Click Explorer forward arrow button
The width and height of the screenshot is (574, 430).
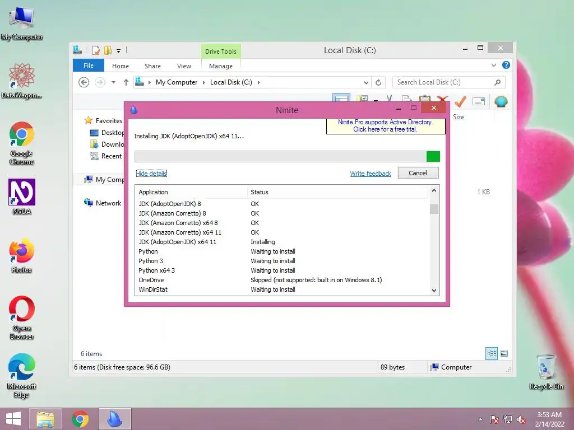coord(100,82)
